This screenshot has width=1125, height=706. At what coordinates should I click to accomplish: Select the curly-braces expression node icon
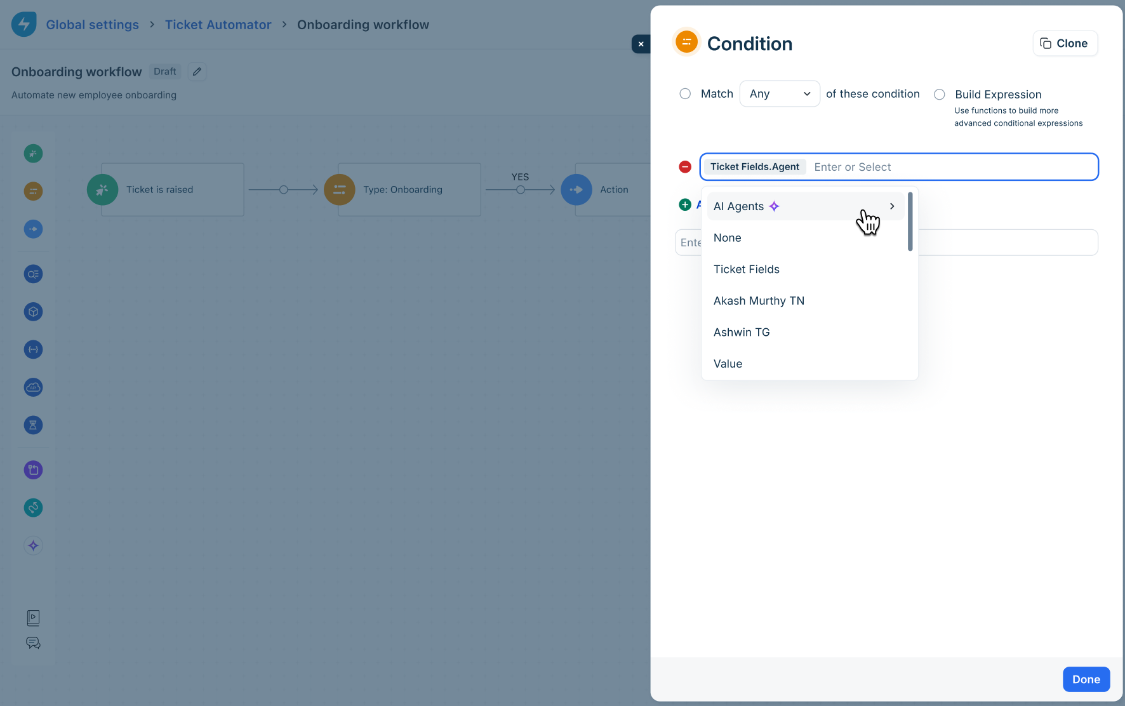[33, 350]
